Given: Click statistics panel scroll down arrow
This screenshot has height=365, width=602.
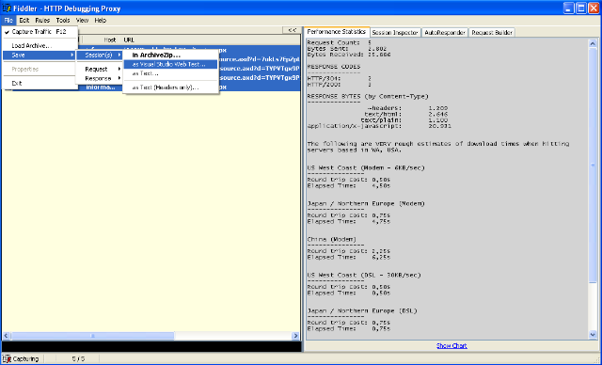Looking at the screenshot, I should point(593,335).
